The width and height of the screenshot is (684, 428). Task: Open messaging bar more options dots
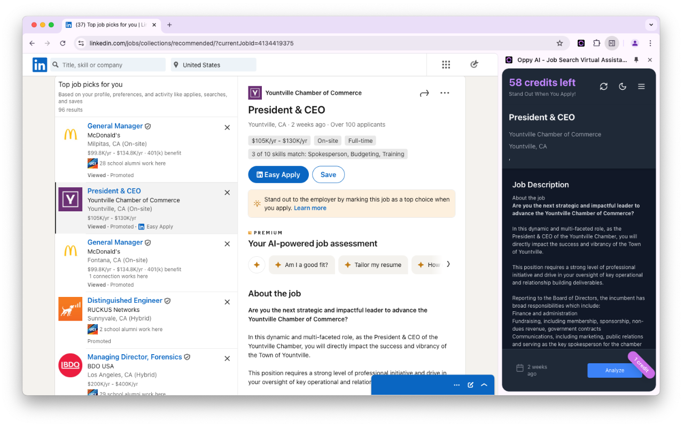coord(457,385)
